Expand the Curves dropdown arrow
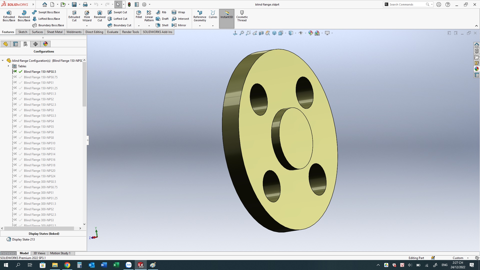The image size is (480, 270). pos(213,26)
